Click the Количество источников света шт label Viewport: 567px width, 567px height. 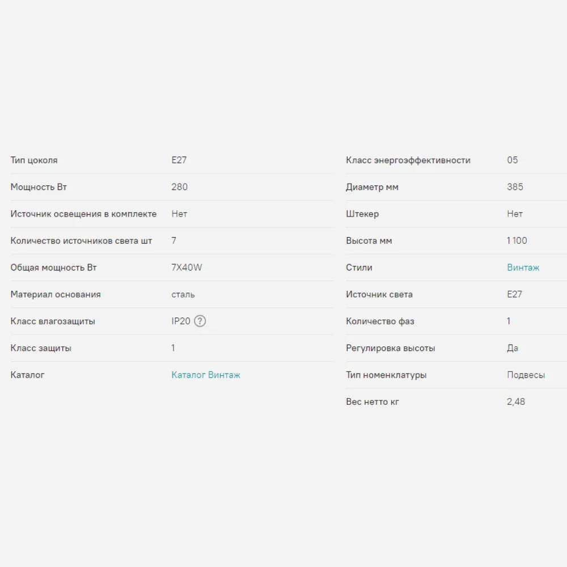[81, 241]
